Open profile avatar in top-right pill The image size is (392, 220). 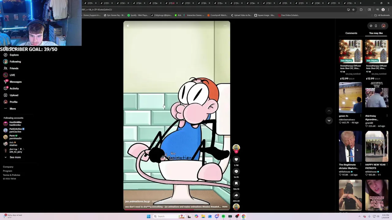(x=383, y=26)
